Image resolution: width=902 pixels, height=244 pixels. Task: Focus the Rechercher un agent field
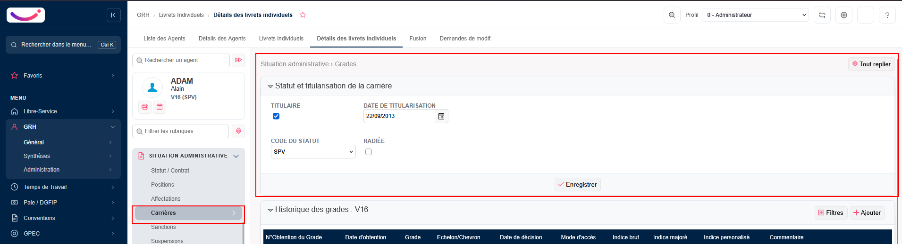tap(181, 60)
